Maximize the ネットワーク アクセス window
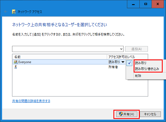166x122 pixels. point(146,4)
